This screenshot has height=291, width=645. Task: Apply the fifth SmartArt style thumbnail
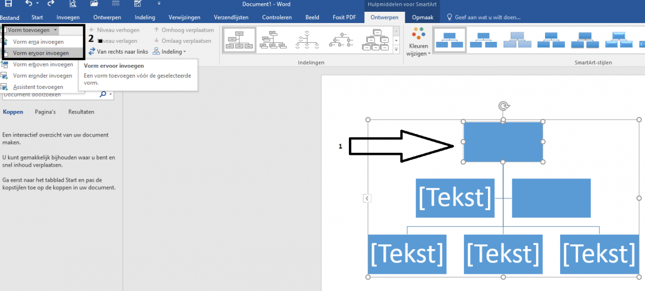[584, 40]
